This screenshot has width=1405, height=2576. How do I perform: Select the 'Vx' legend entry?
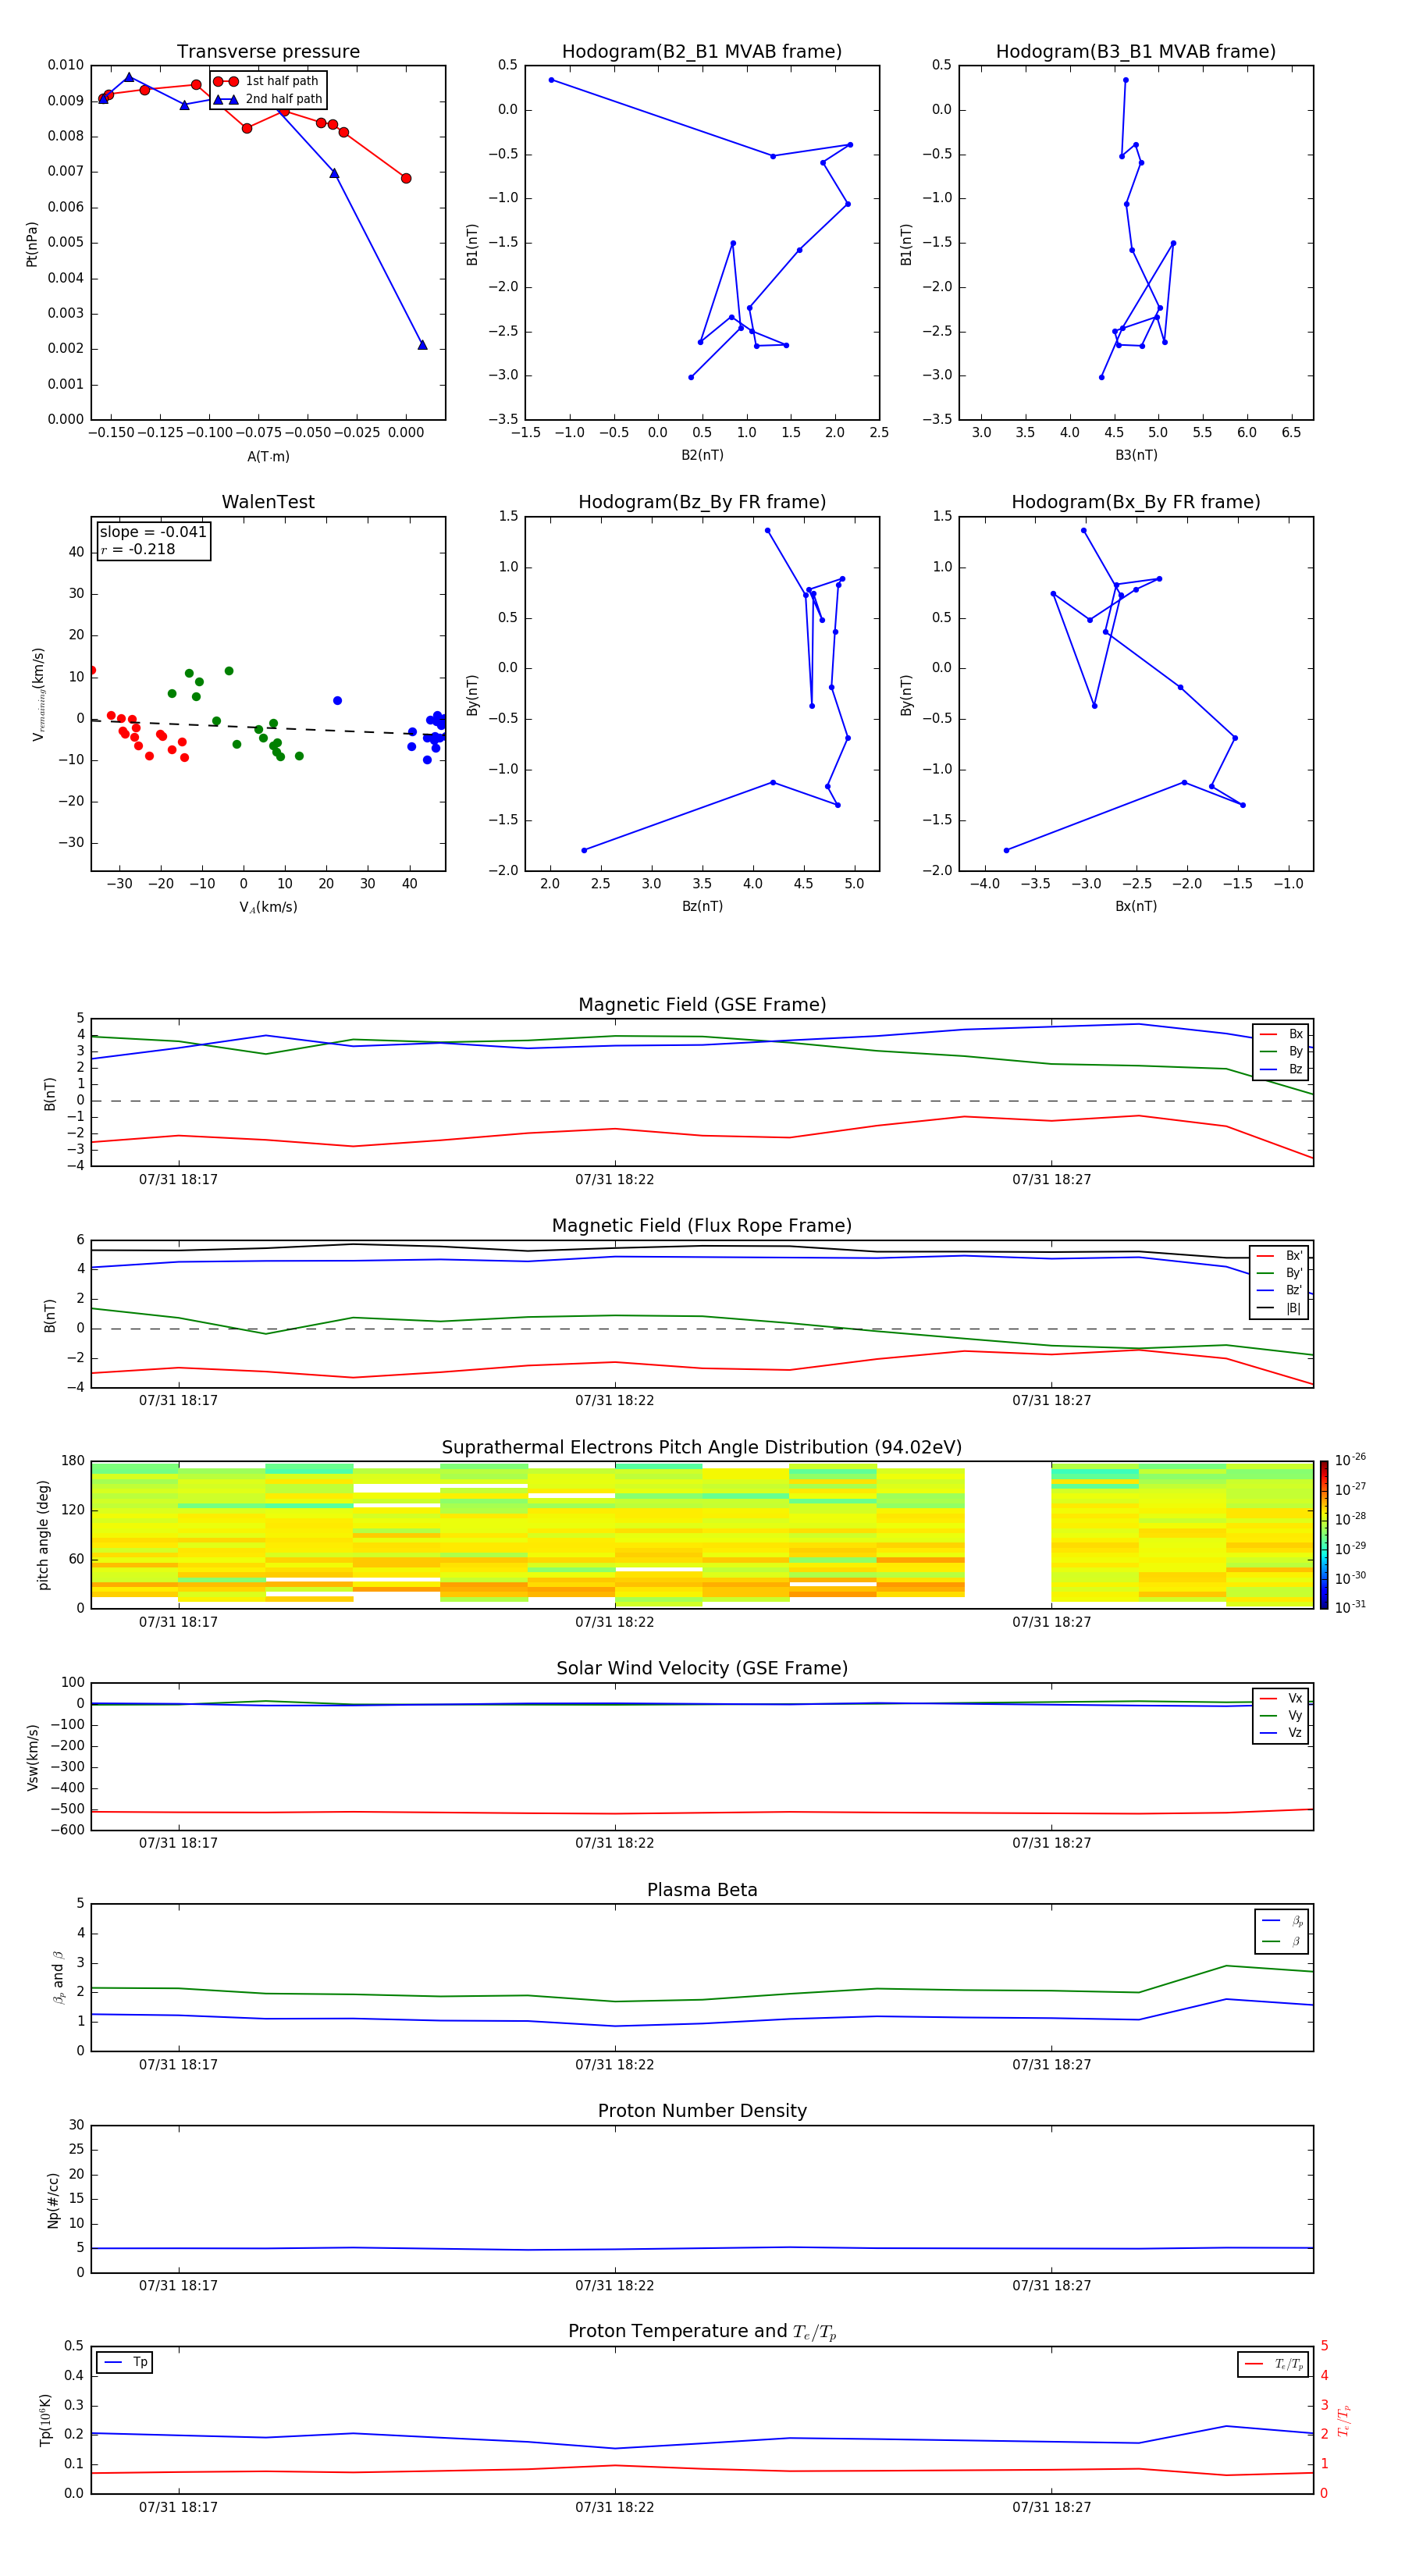coord(1281,1699)
